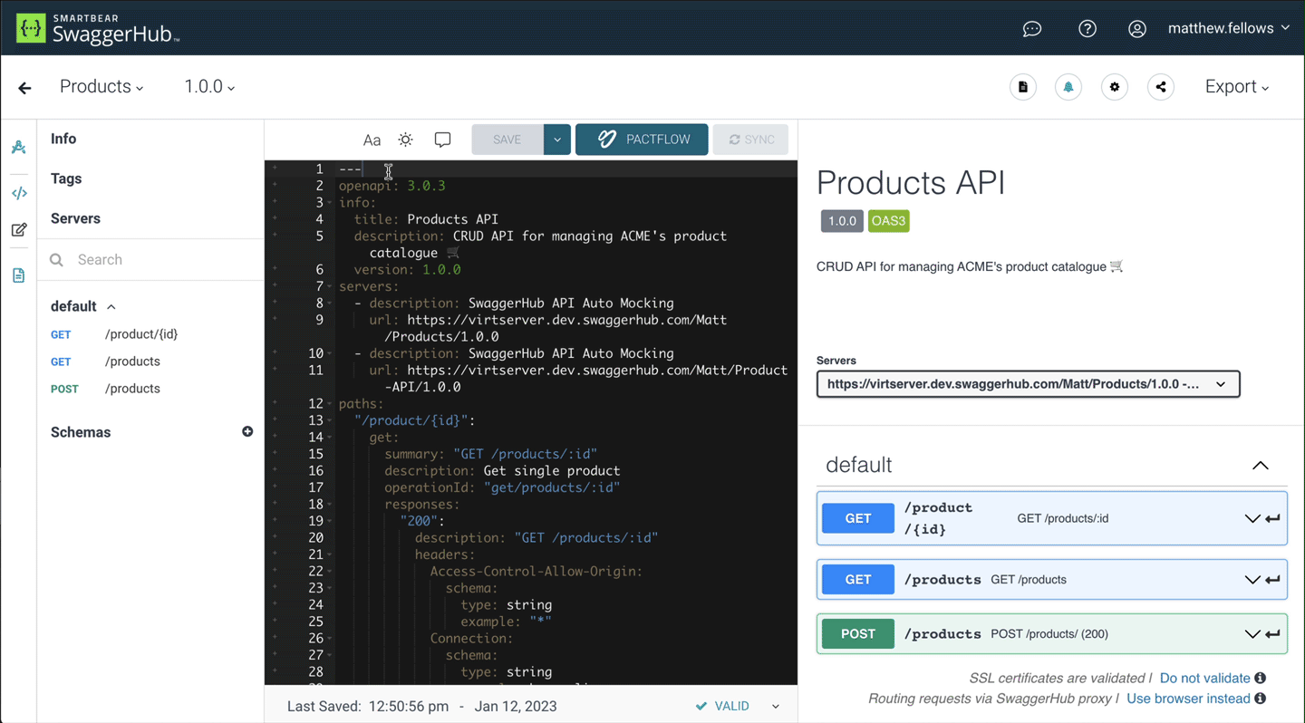Open the API design sidebar icon
Screen dimensions: 1305x723
[x=18, y=147]
